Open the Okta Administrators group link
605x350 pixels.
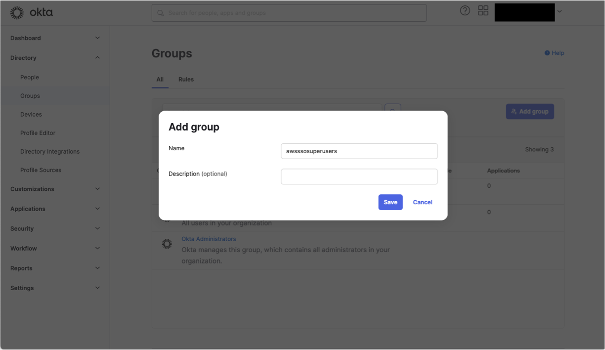[x=208, y=239]
